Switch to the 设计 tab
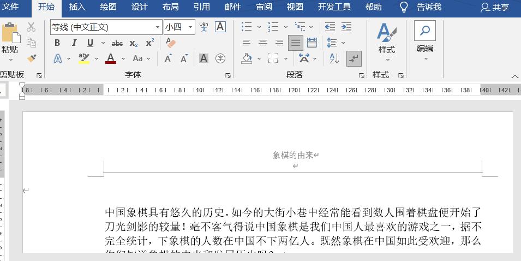 pyautogui.click(x=139, y=7)
